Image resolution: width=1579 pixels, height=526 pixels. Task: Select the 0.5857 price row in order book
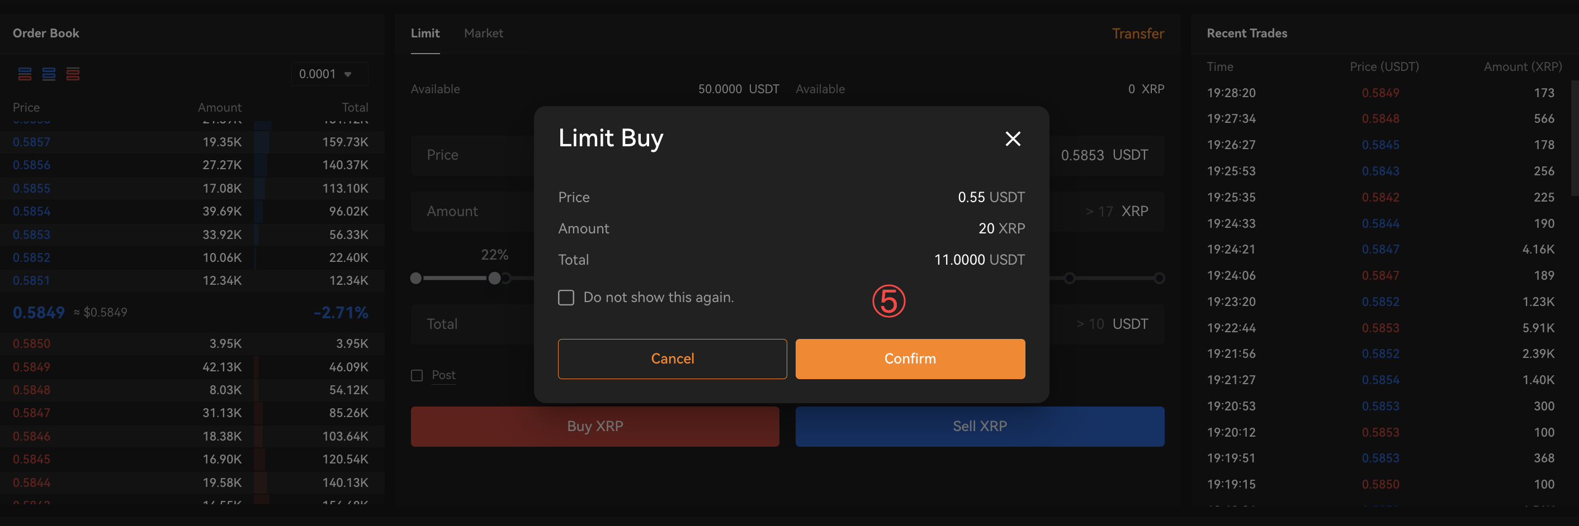coord(192,142)
